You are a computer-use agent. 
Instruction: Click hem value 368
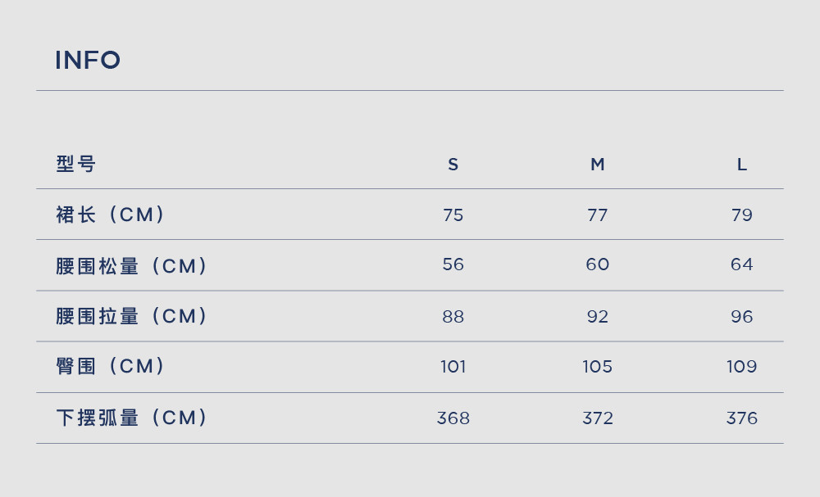click(x=453, y=418)
